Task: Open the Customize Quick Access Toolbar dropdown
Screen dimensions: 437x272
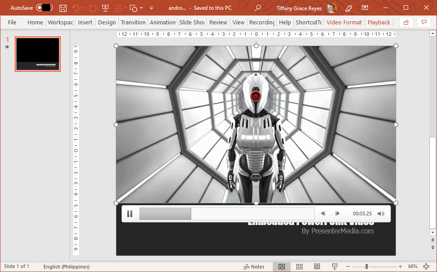Action: click(152, 8)
